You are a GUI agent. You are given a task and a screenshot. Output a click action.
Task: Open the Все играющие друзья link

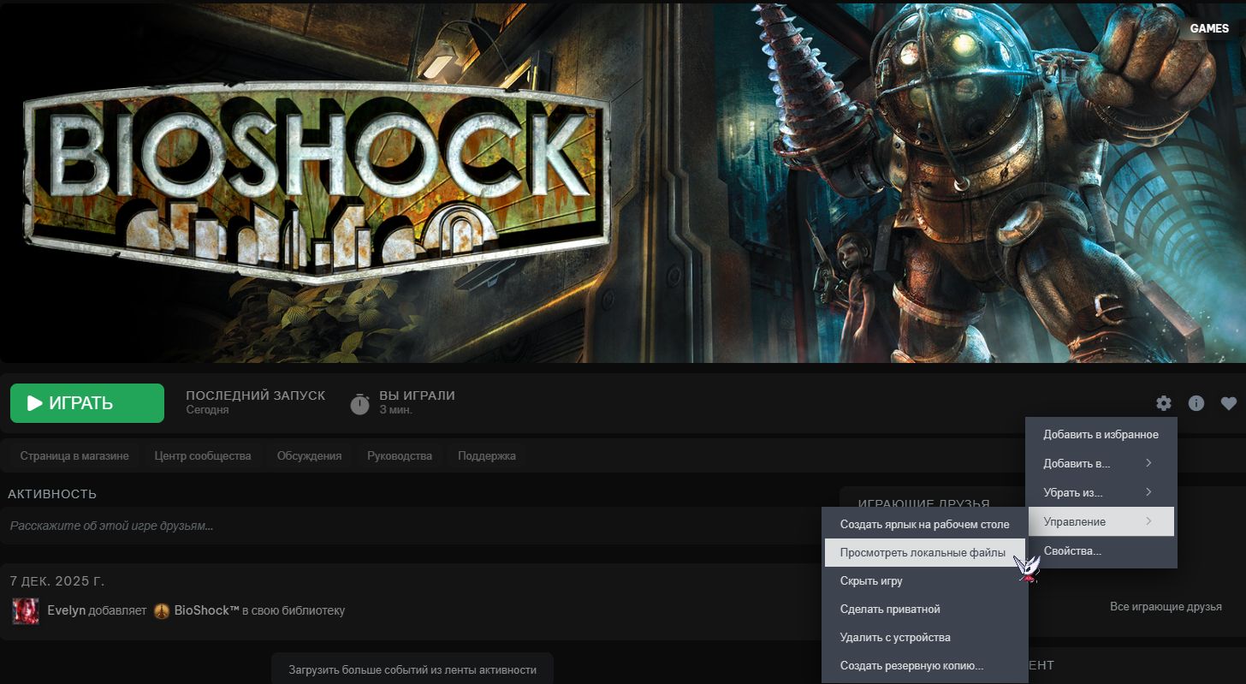tap(1166, 607)
